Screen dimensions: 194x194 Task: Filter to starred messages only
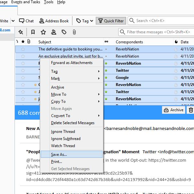[43, 32]
